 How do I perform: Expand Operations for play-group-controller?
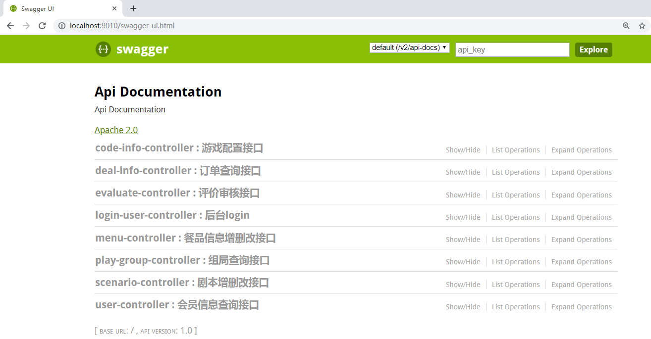(582, 262)
